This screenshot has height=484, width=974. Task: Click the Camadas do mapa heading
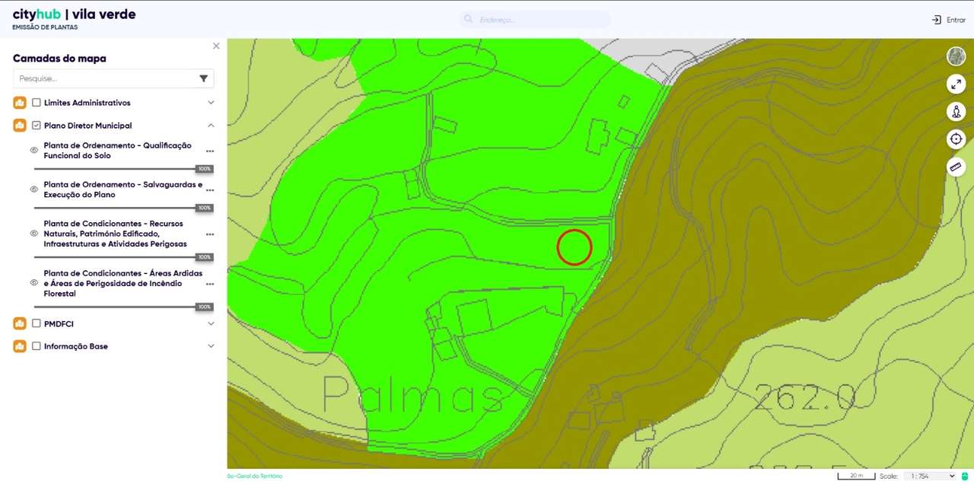(x=59, y=59)
